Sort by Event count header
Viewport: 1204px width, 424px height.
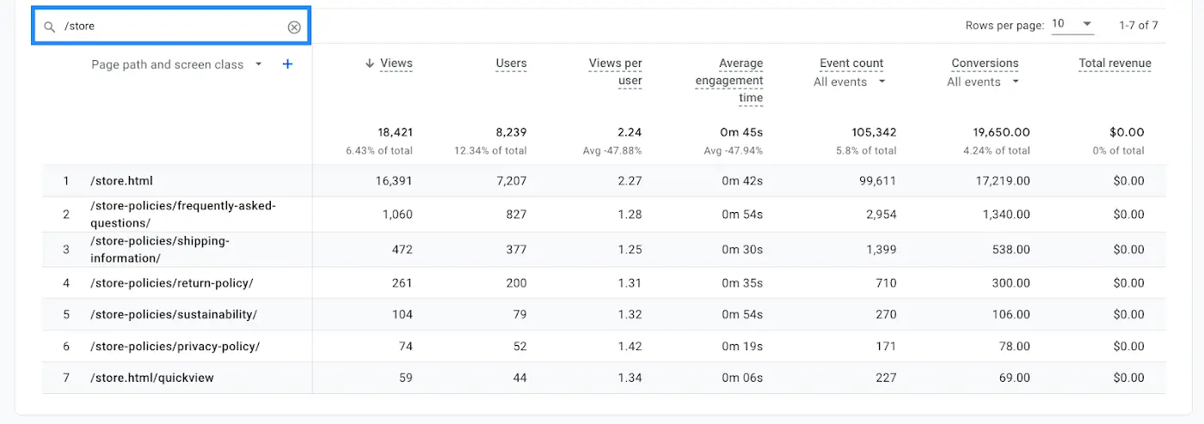(x=851, y=63)
